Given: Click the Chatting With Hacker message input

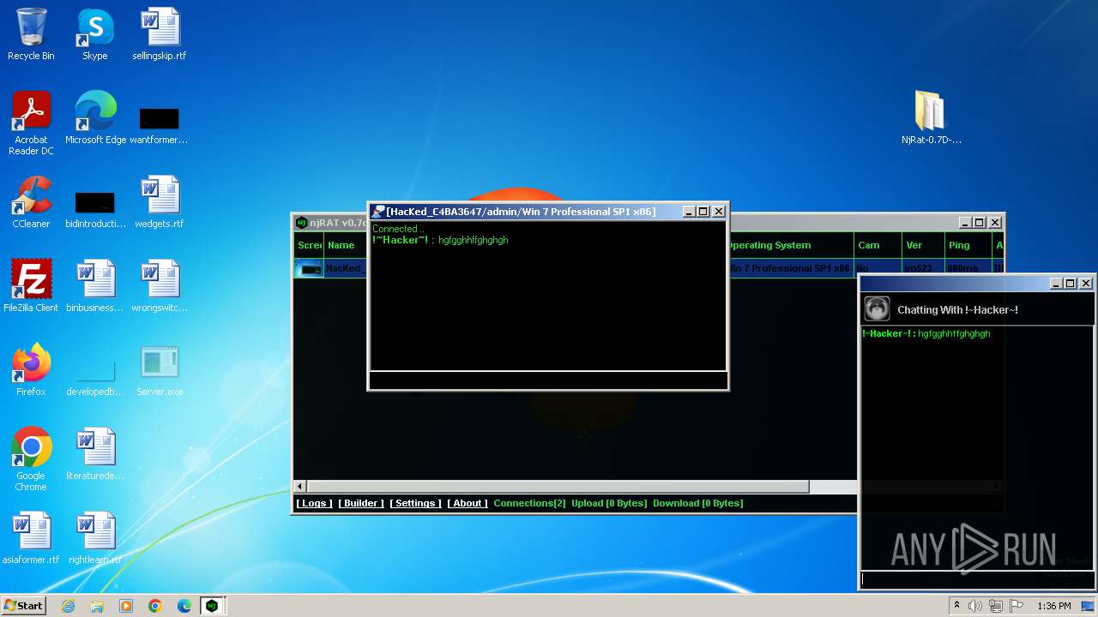Looking at the screenshot, I should tap(976, 579).
